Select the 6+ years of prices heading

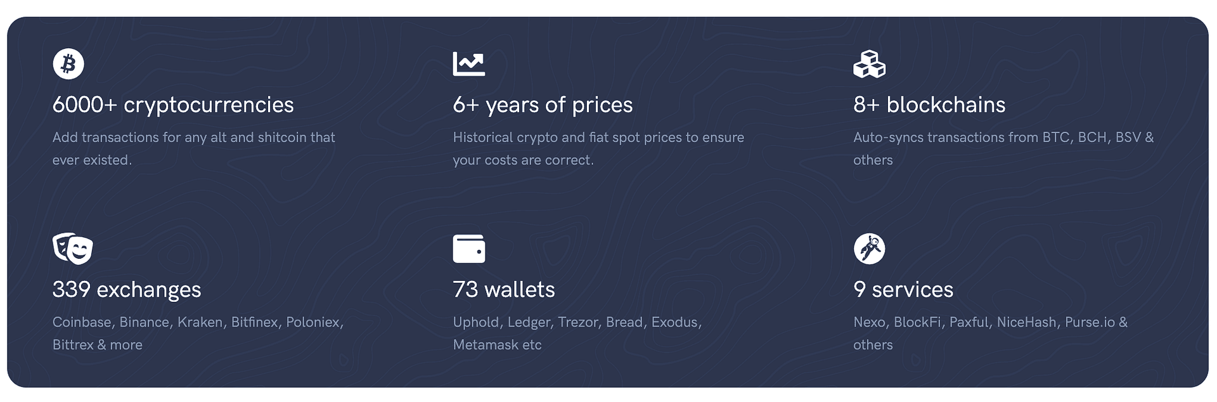[x=543, y=105]
